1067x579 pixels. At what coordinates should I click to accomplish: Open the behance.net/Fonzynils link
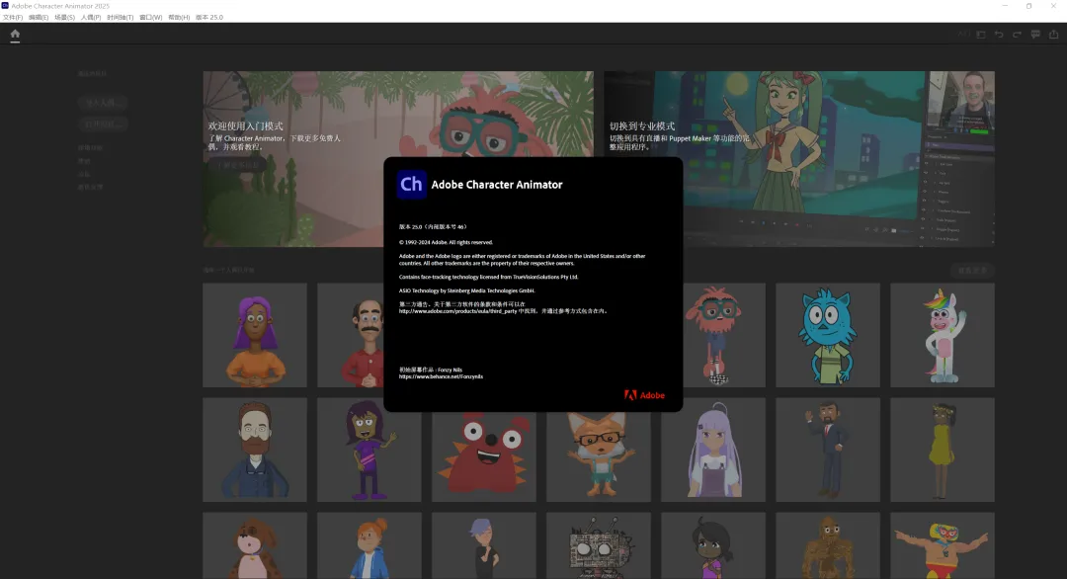[441, 376]
